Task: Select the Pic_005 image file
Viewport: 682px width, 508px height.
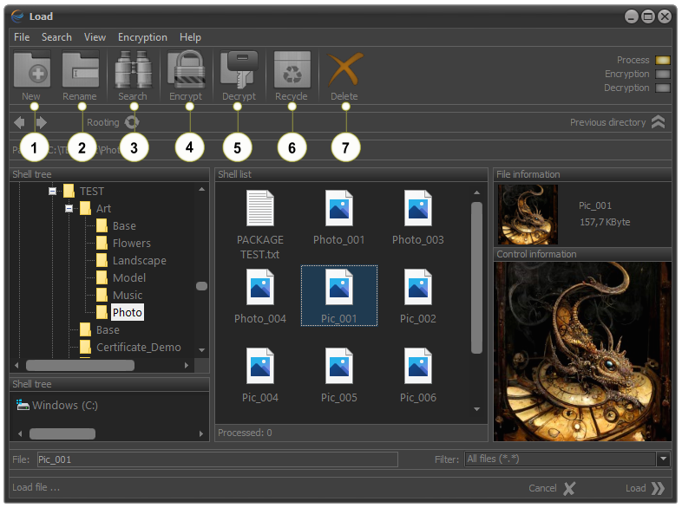Action: (338, 366)
